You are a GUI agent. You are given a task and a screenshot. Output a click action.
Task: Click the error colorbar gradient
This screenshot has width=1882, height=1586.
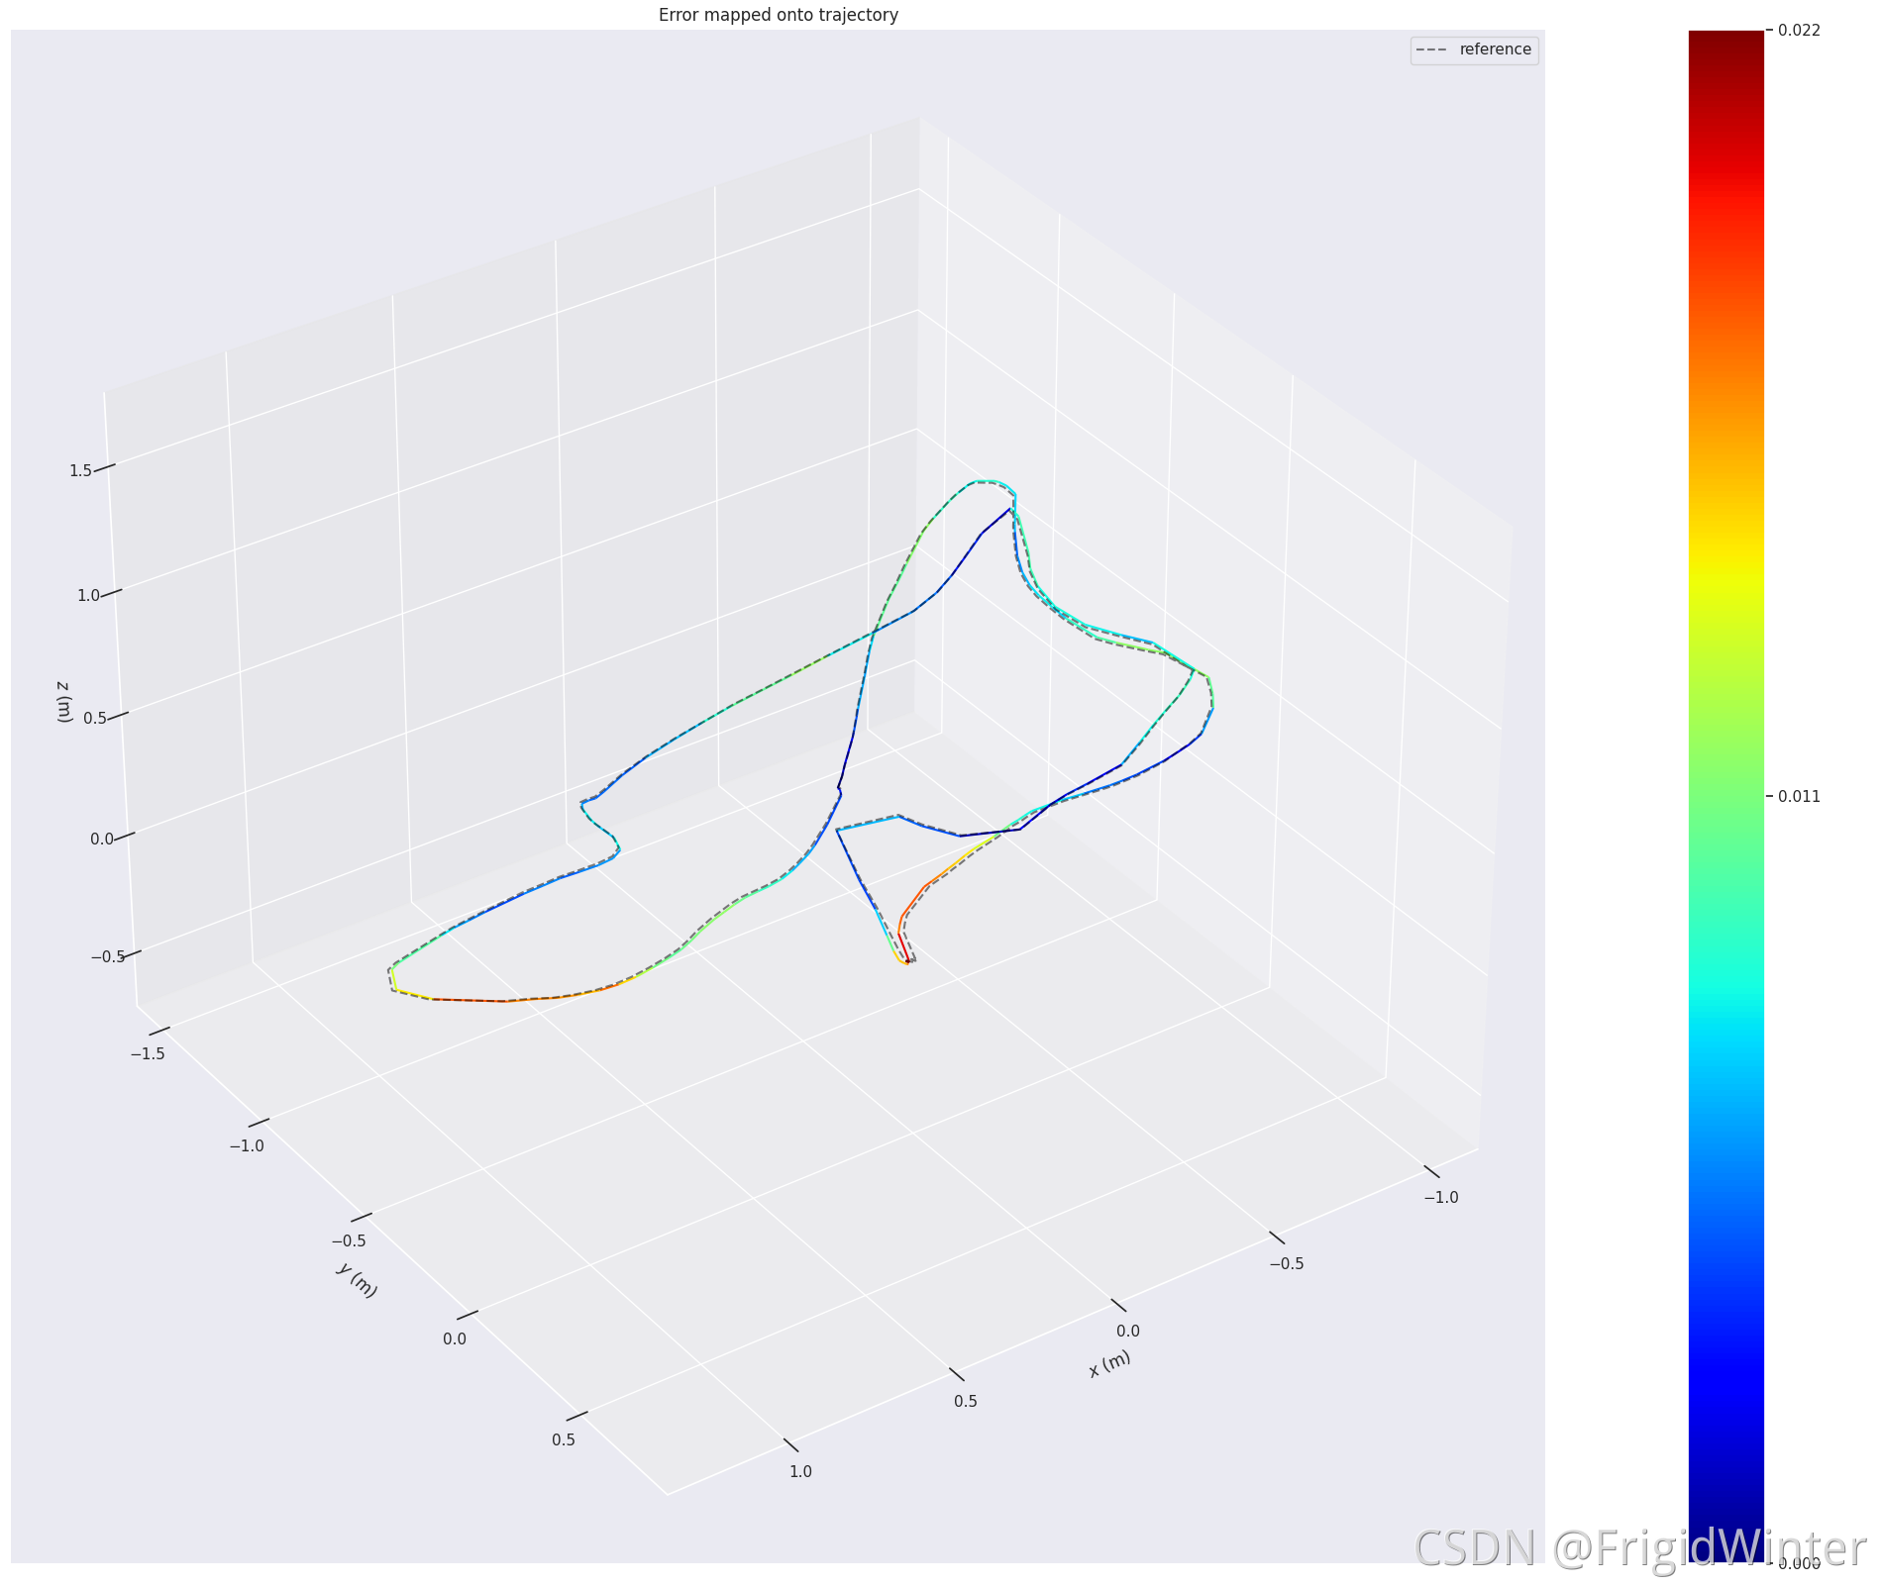(1725, 796)
